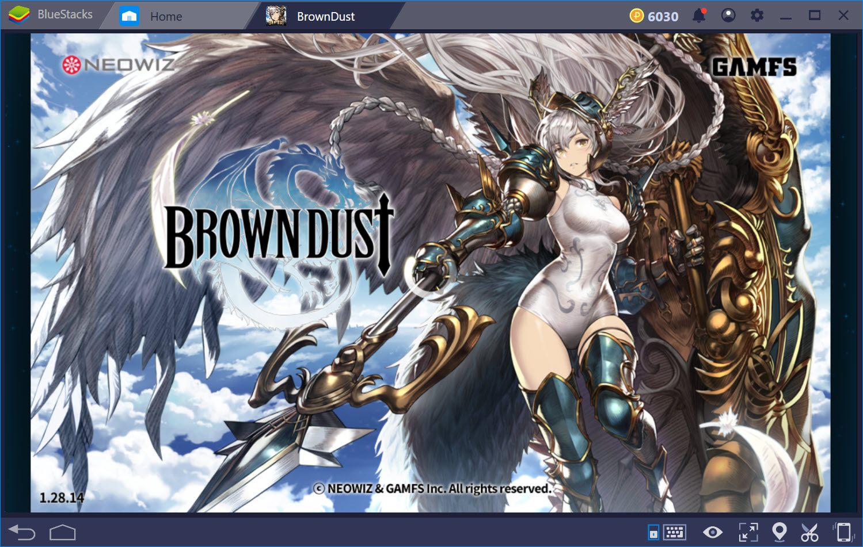863x547 pixels.
Task: Click the NEOWIZ & GAMFS copyright text
Action: (432, 488)
